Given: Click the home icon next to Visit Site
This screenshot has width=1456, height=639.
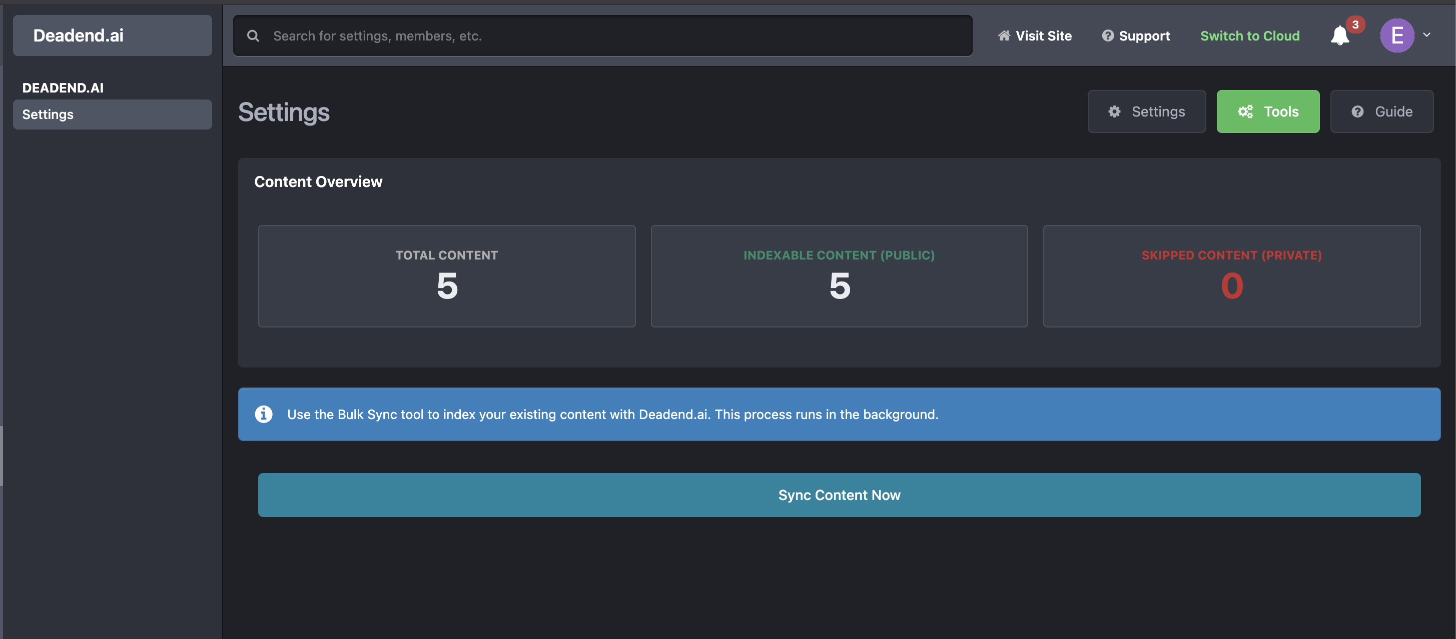Looking at the screenshot, I should pos(1004,35).
